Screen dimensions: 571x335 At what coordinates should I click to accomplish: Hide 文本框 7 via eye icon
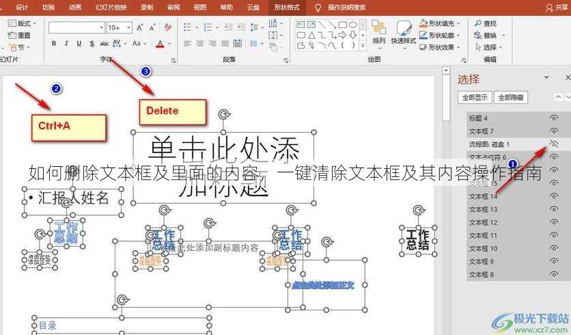click(554, 131)
